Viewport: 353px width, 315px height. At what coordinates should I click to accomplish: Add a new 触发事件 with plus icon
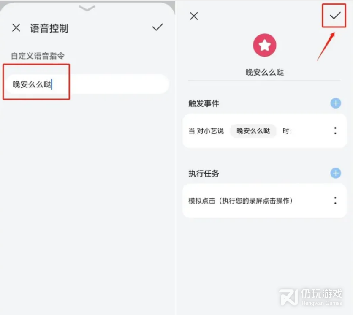pyautogui.click(x=336, y=103)
